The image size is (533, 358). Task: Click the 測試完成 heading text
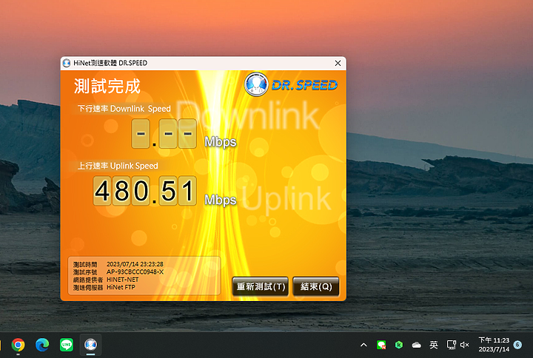[x=107, y=86]
